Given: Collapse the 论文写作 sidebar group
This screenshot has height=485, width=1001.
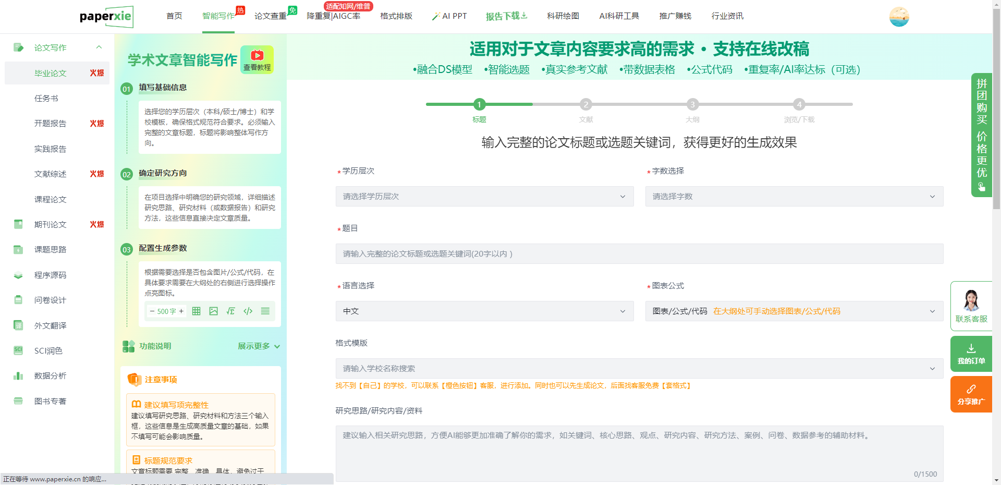Looking at the screenshot, I should [99, 47].
